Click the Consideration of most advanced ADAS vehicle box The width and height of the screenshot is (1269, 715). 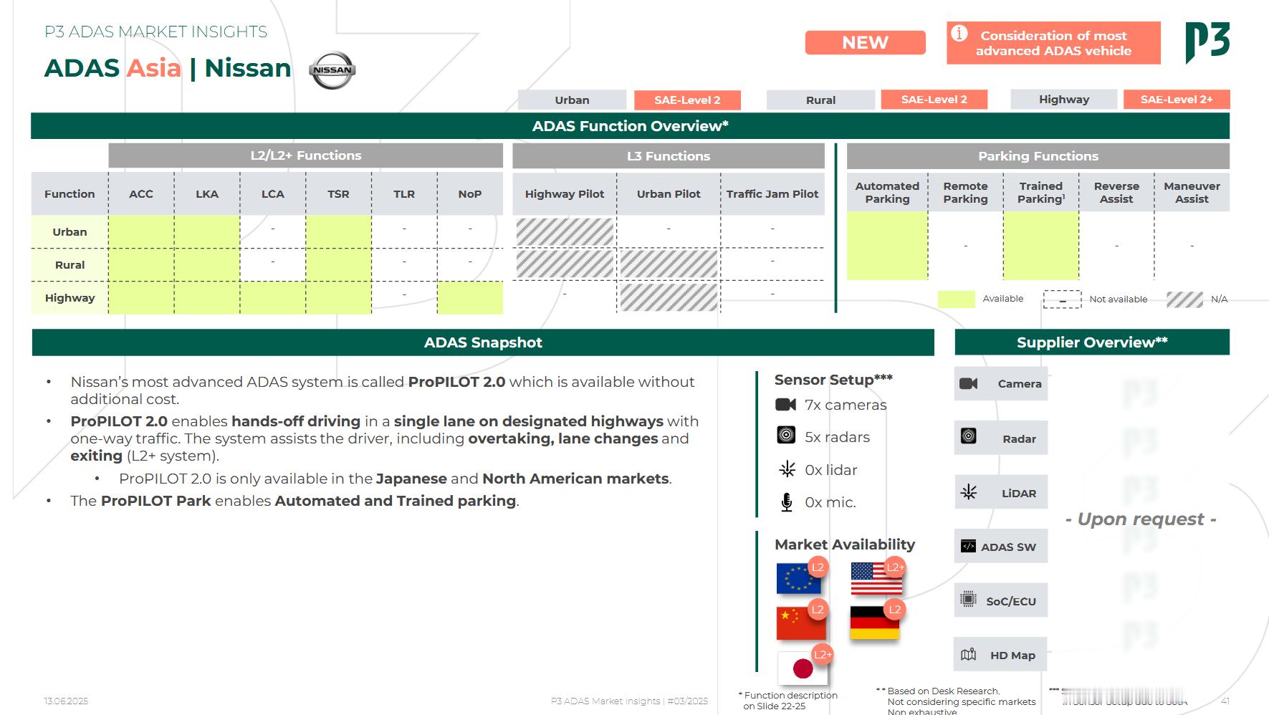[x=1053, y=43]
